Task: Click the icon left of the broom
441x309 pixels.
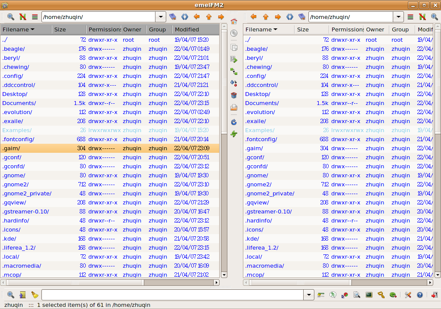Action: point(23,295)
